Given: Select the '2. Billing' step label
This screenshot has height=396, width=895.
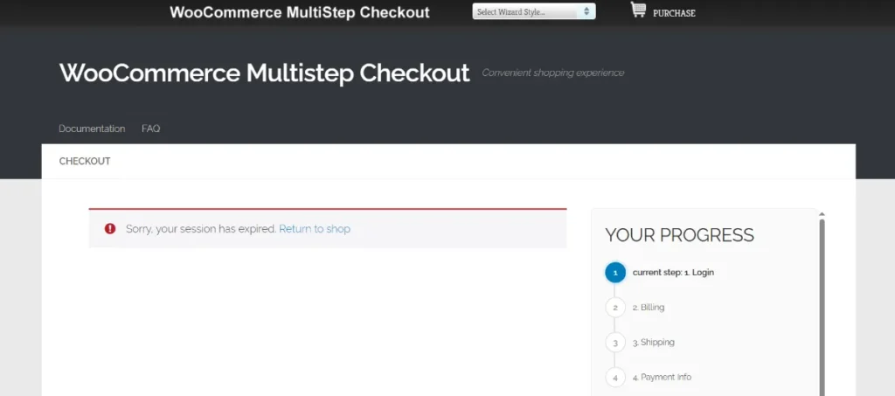Looking at the screenshot, I should pos(649,308).
